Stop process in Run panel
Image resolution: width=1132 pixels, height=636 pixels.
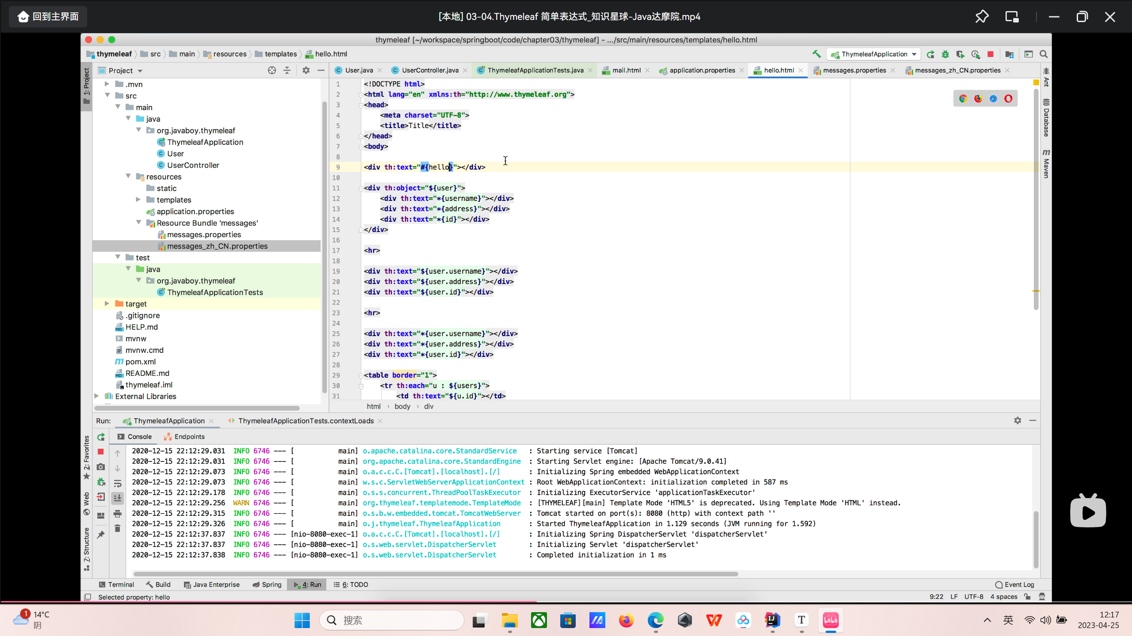click(101, 452)
